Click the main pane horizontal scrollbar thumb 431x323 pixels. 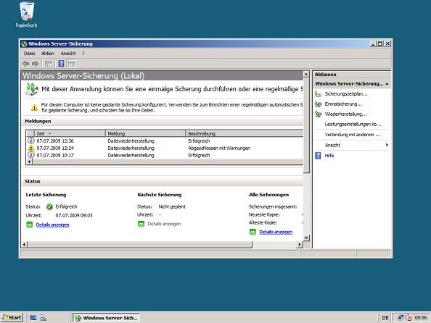(x=140, y=244)
